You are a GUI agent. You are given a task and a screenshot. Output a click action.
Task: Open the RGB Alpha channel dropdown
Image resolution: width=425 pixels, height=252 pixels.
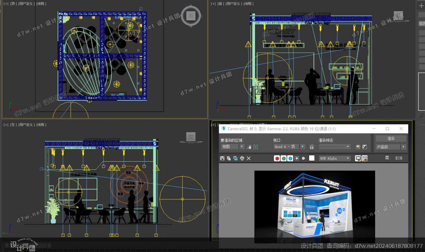tap(335, 158)
